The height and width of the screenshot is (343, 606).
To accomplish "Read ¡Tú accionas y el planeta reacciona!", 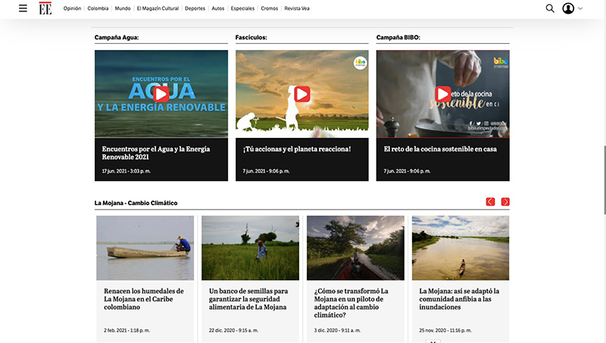I will [296, 149].
